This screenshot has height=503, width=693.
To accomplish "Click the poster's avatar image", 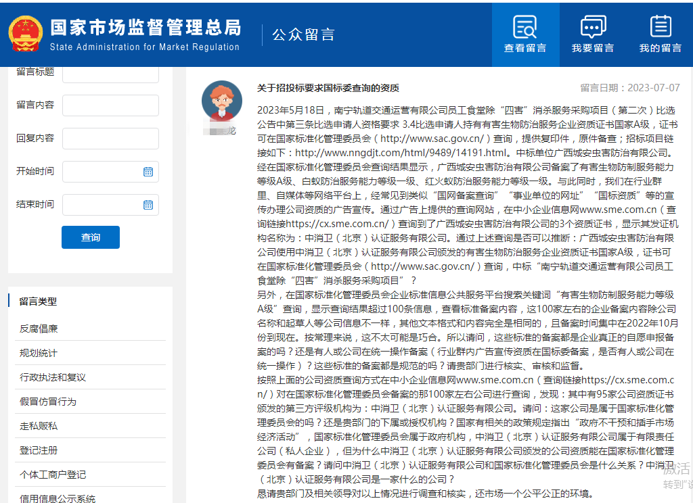I will (x=222, y=101).
